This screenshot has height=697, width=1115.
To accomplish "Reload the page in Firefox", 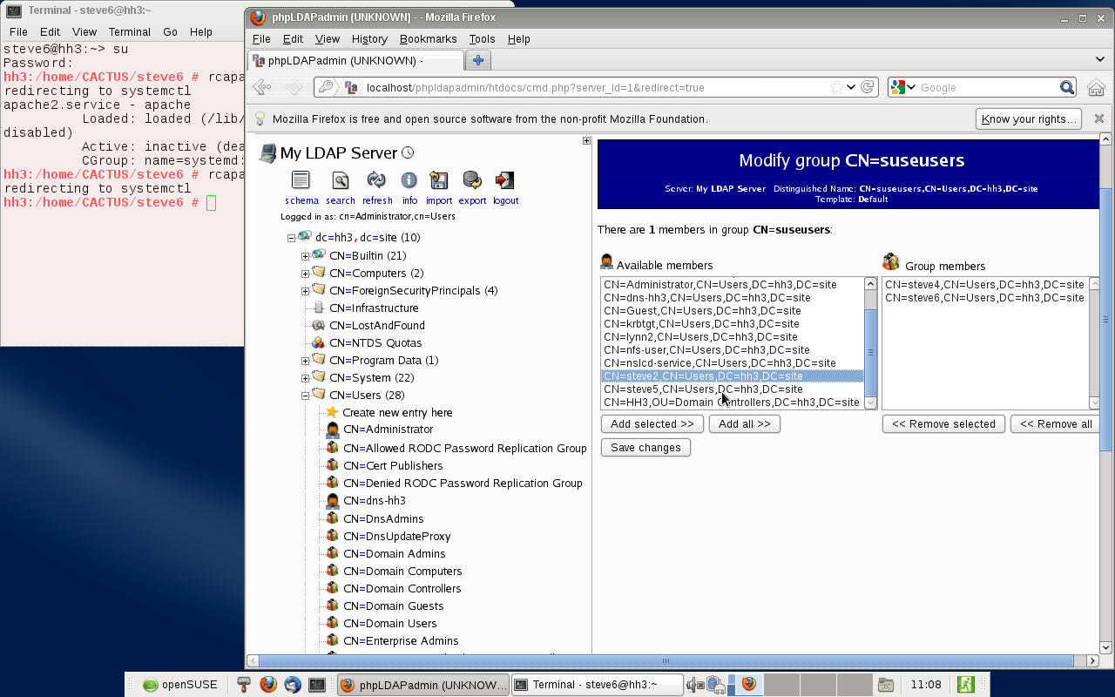I will point(867,87).
